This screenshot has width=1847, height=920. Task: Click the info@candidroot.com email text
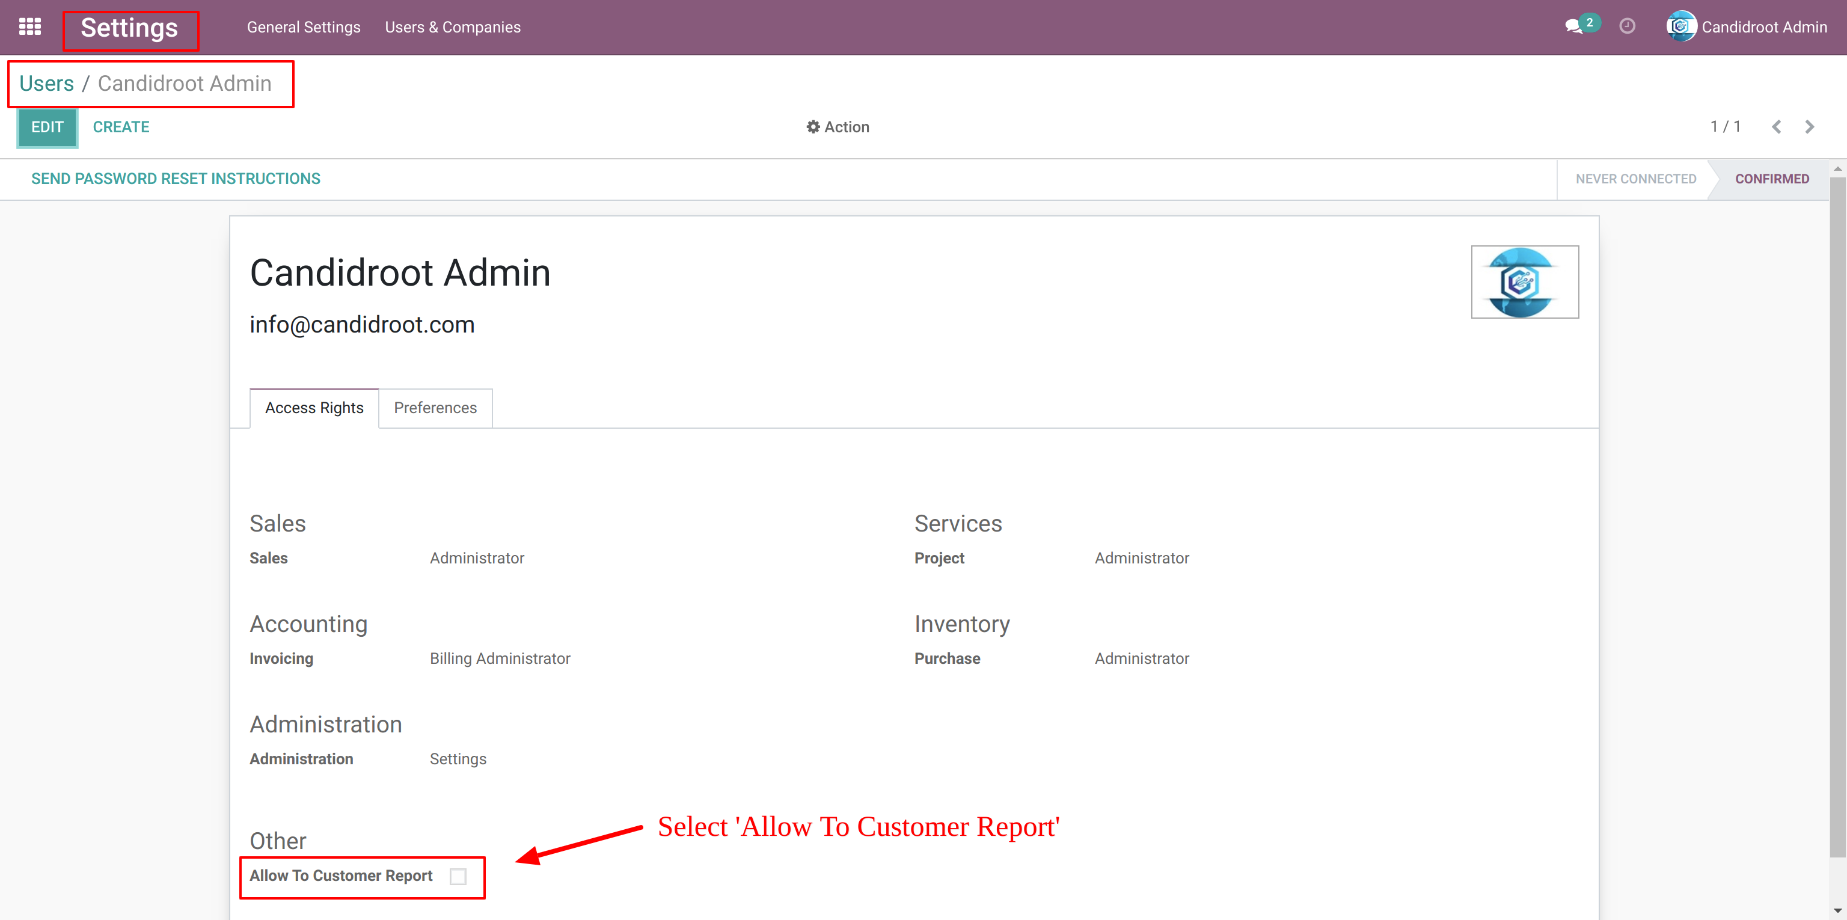[362, 325]
